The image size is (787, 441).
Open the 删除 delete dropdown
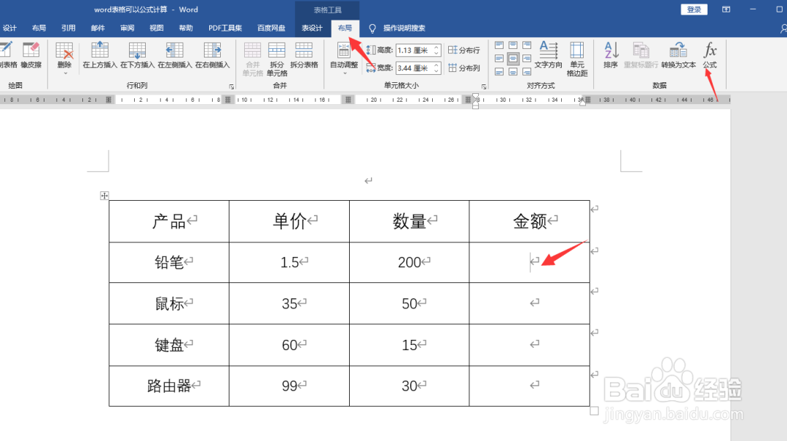point(64,59)
